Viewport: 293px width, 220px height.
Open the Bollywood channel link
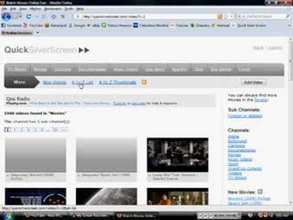(x=237, y=141)
